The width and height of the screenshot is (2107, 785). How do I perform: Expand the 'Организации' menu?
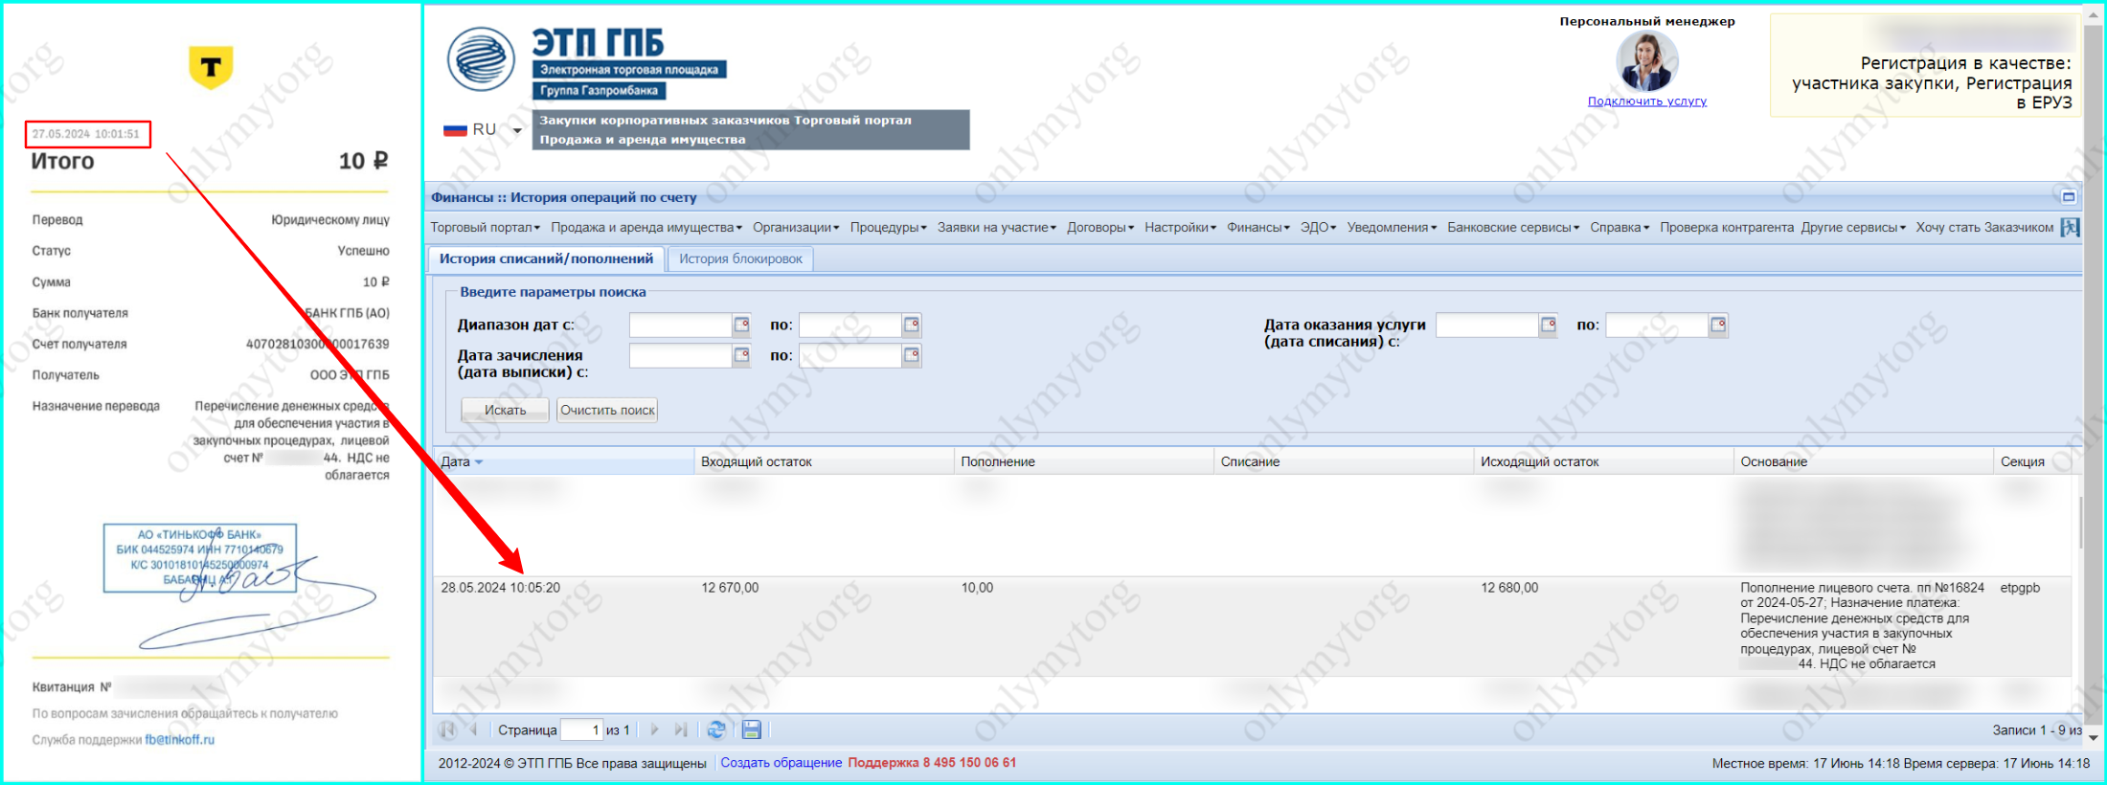coord(796,228)
